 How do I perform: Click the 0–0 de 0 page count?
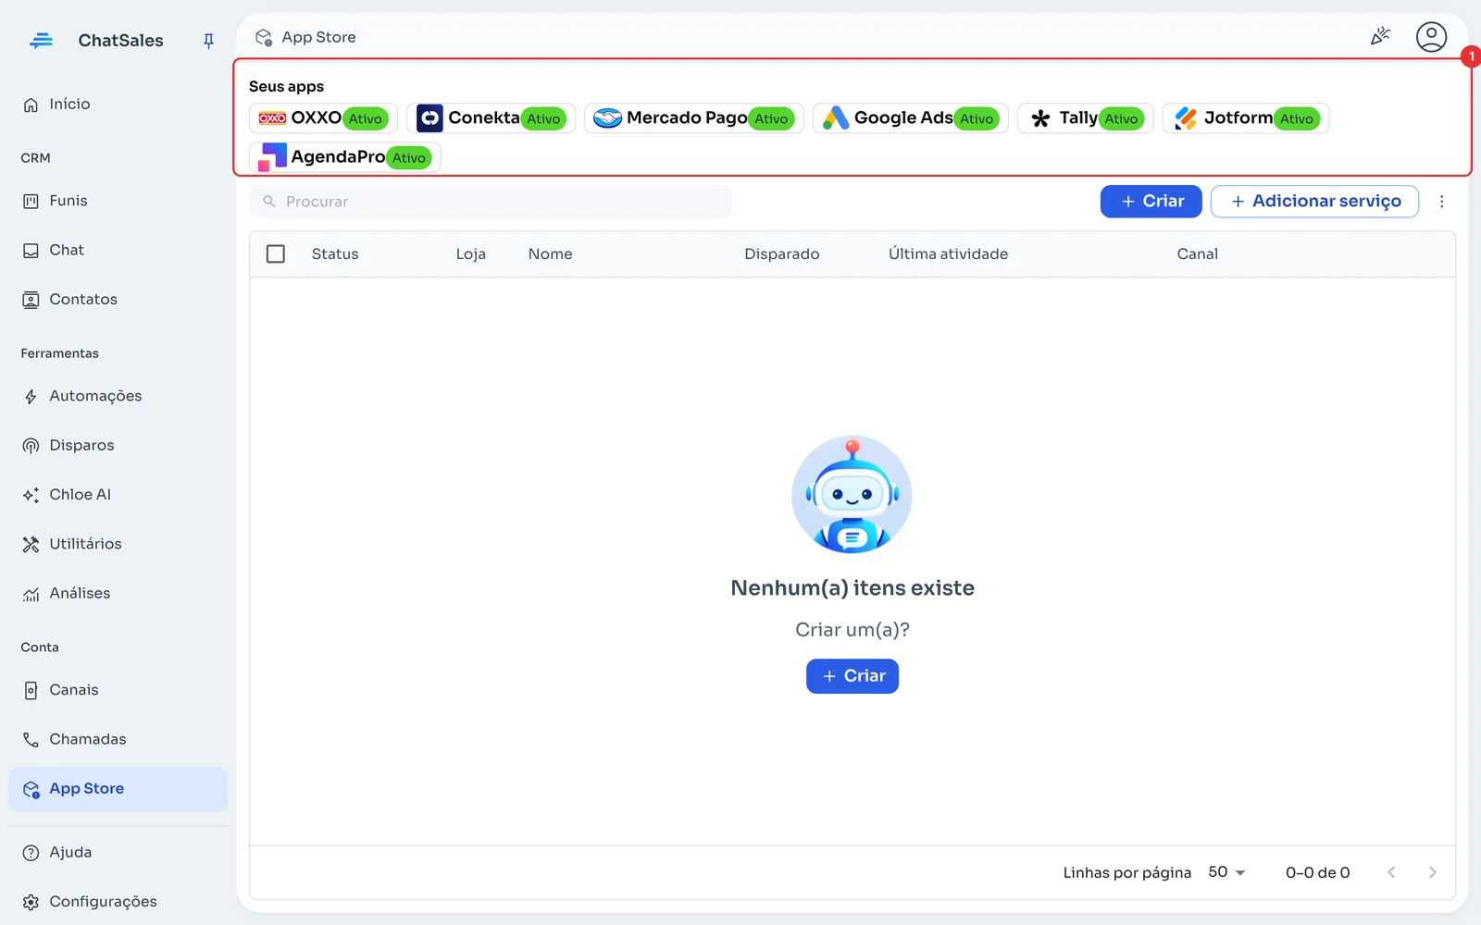(1317, 872)
